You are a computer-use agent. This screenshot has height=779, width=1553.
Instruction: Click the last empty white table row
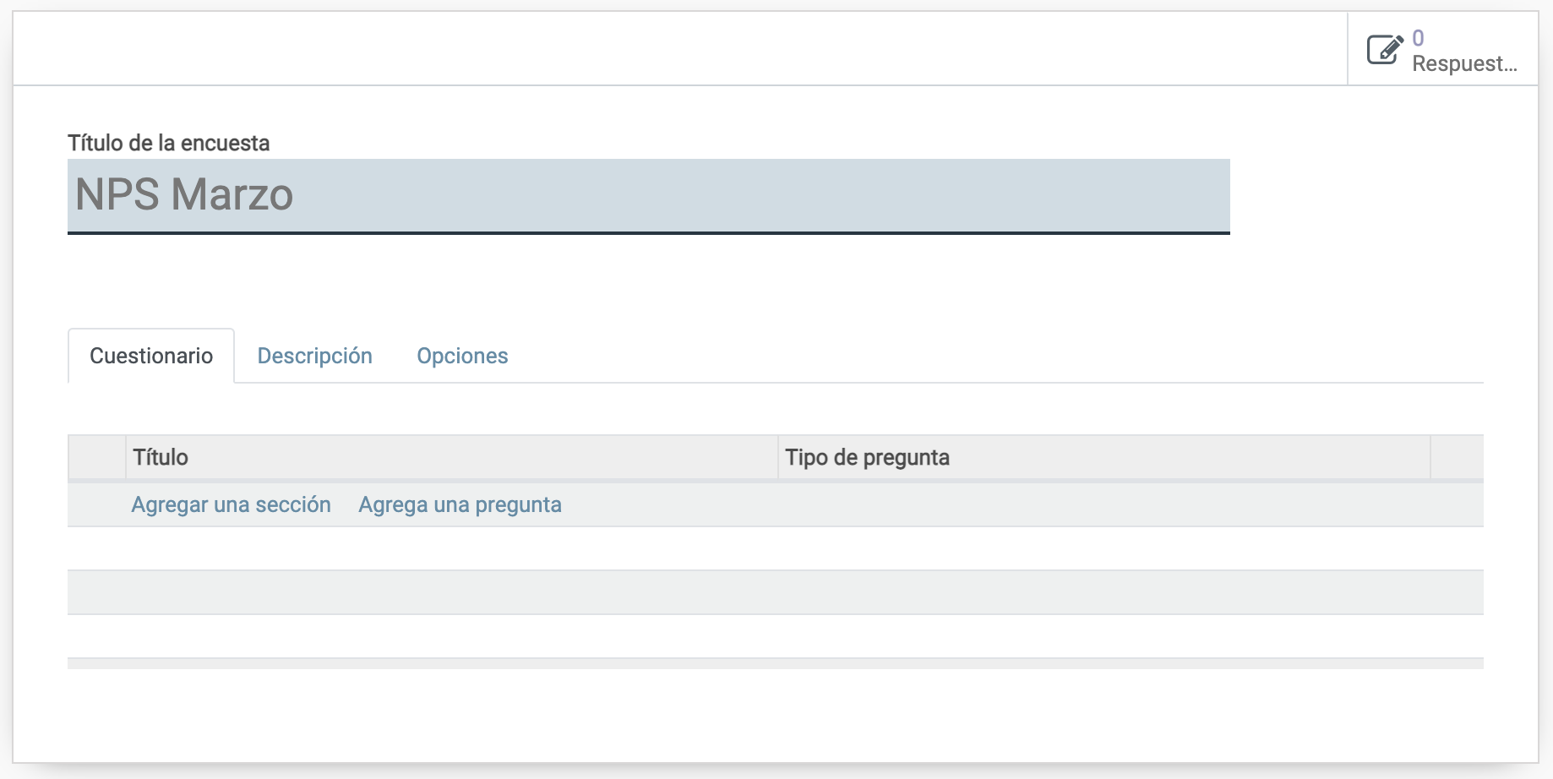click(776, 636)
